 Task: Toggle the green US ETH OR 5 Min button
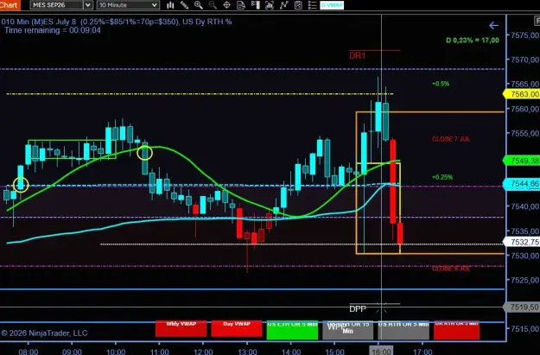(x=292, y=330)
